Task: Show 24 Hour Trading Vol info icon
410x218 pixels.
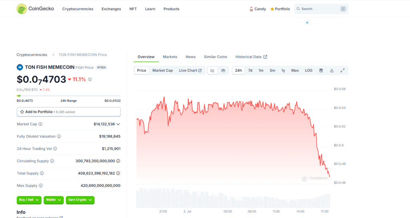Action: [x=55, y=149]
